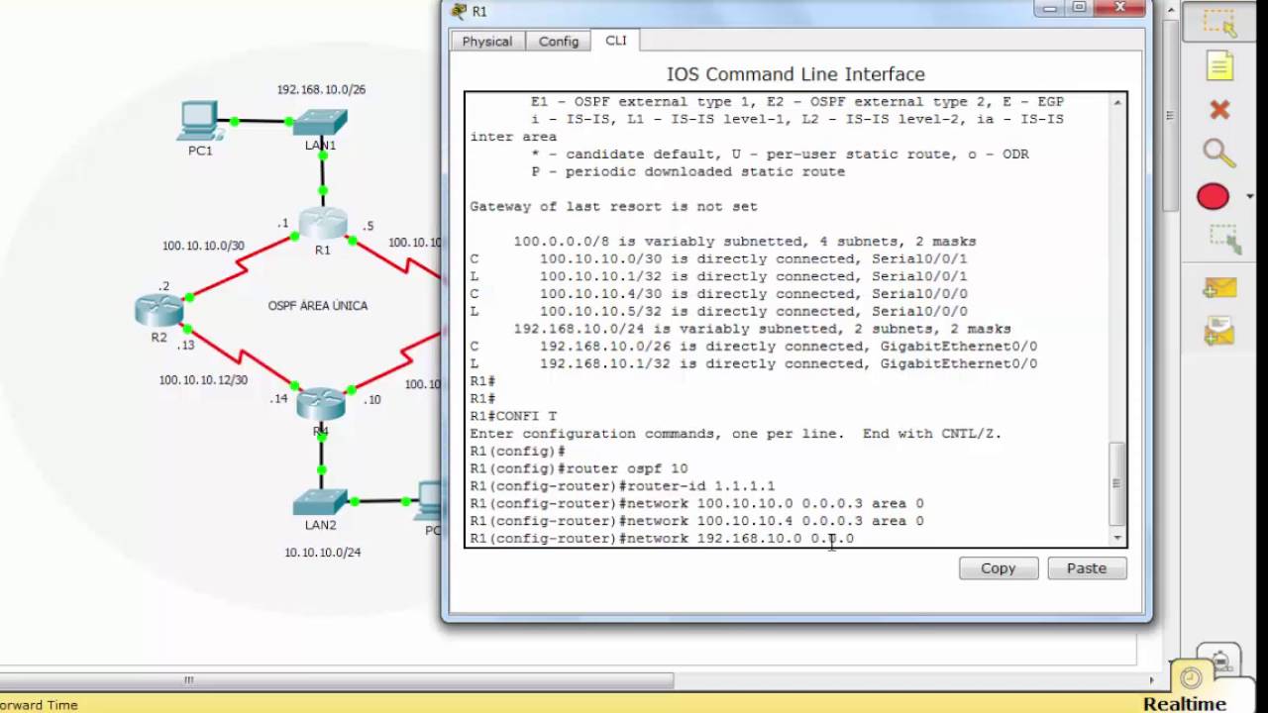The height and width of the screenshot is (713, 1268).
Task: Click the 10.10.10.0/24 network label
Action: click(323, 553)
